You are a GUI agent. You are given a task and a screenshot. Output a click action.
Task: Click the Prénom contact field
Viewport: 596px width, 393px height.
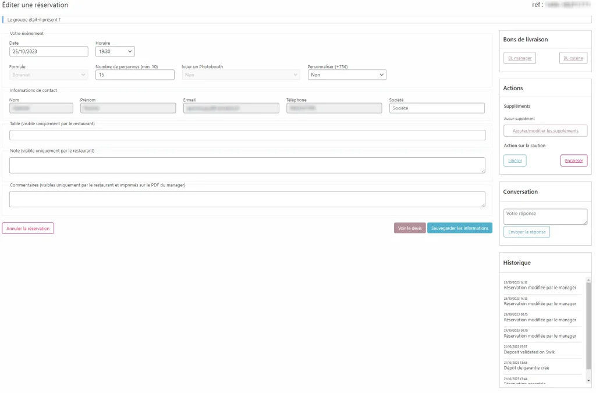click(128, 108)
